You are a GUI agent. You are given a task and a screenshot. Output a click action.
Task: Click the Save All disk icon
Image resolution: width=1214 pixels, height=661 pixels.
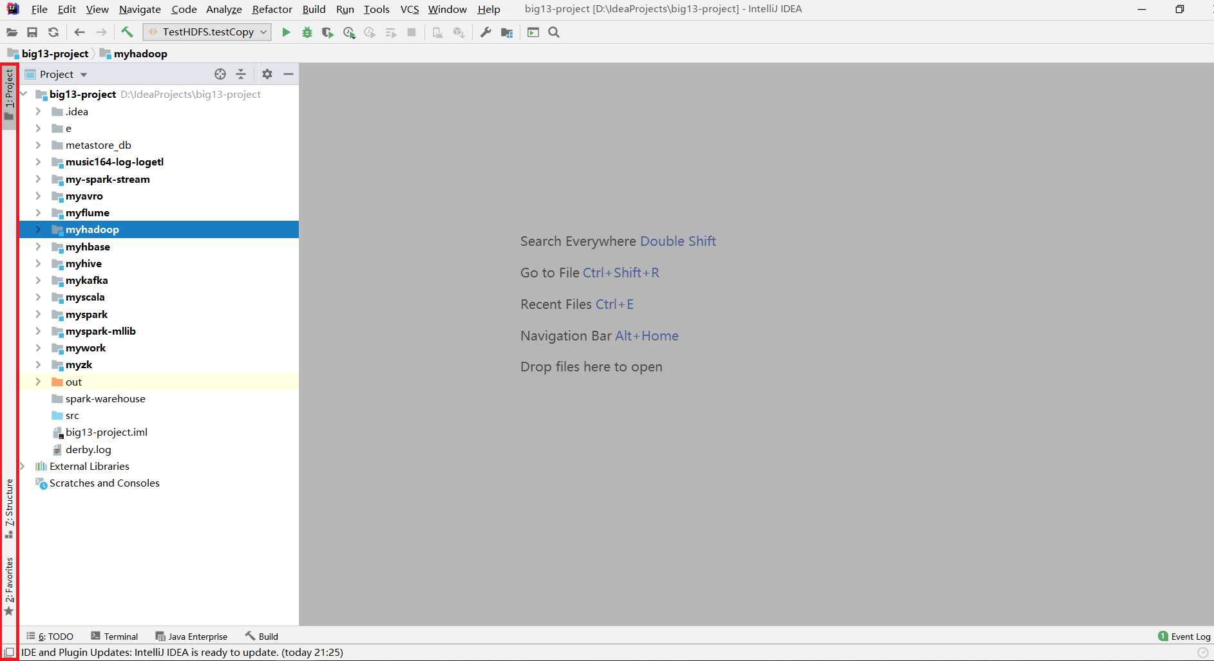click(32, 32)
